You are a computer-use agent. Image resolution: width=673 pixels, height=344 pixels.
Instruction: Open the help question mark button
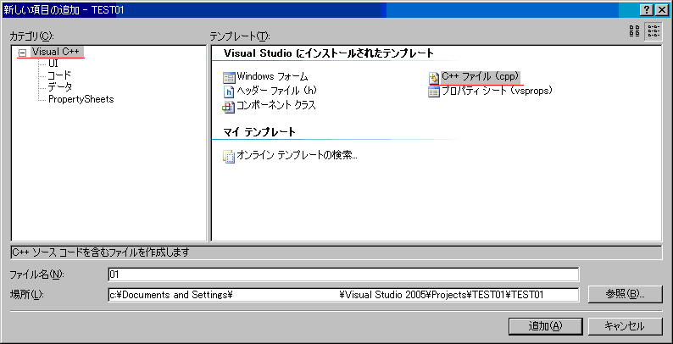point(646,10)
